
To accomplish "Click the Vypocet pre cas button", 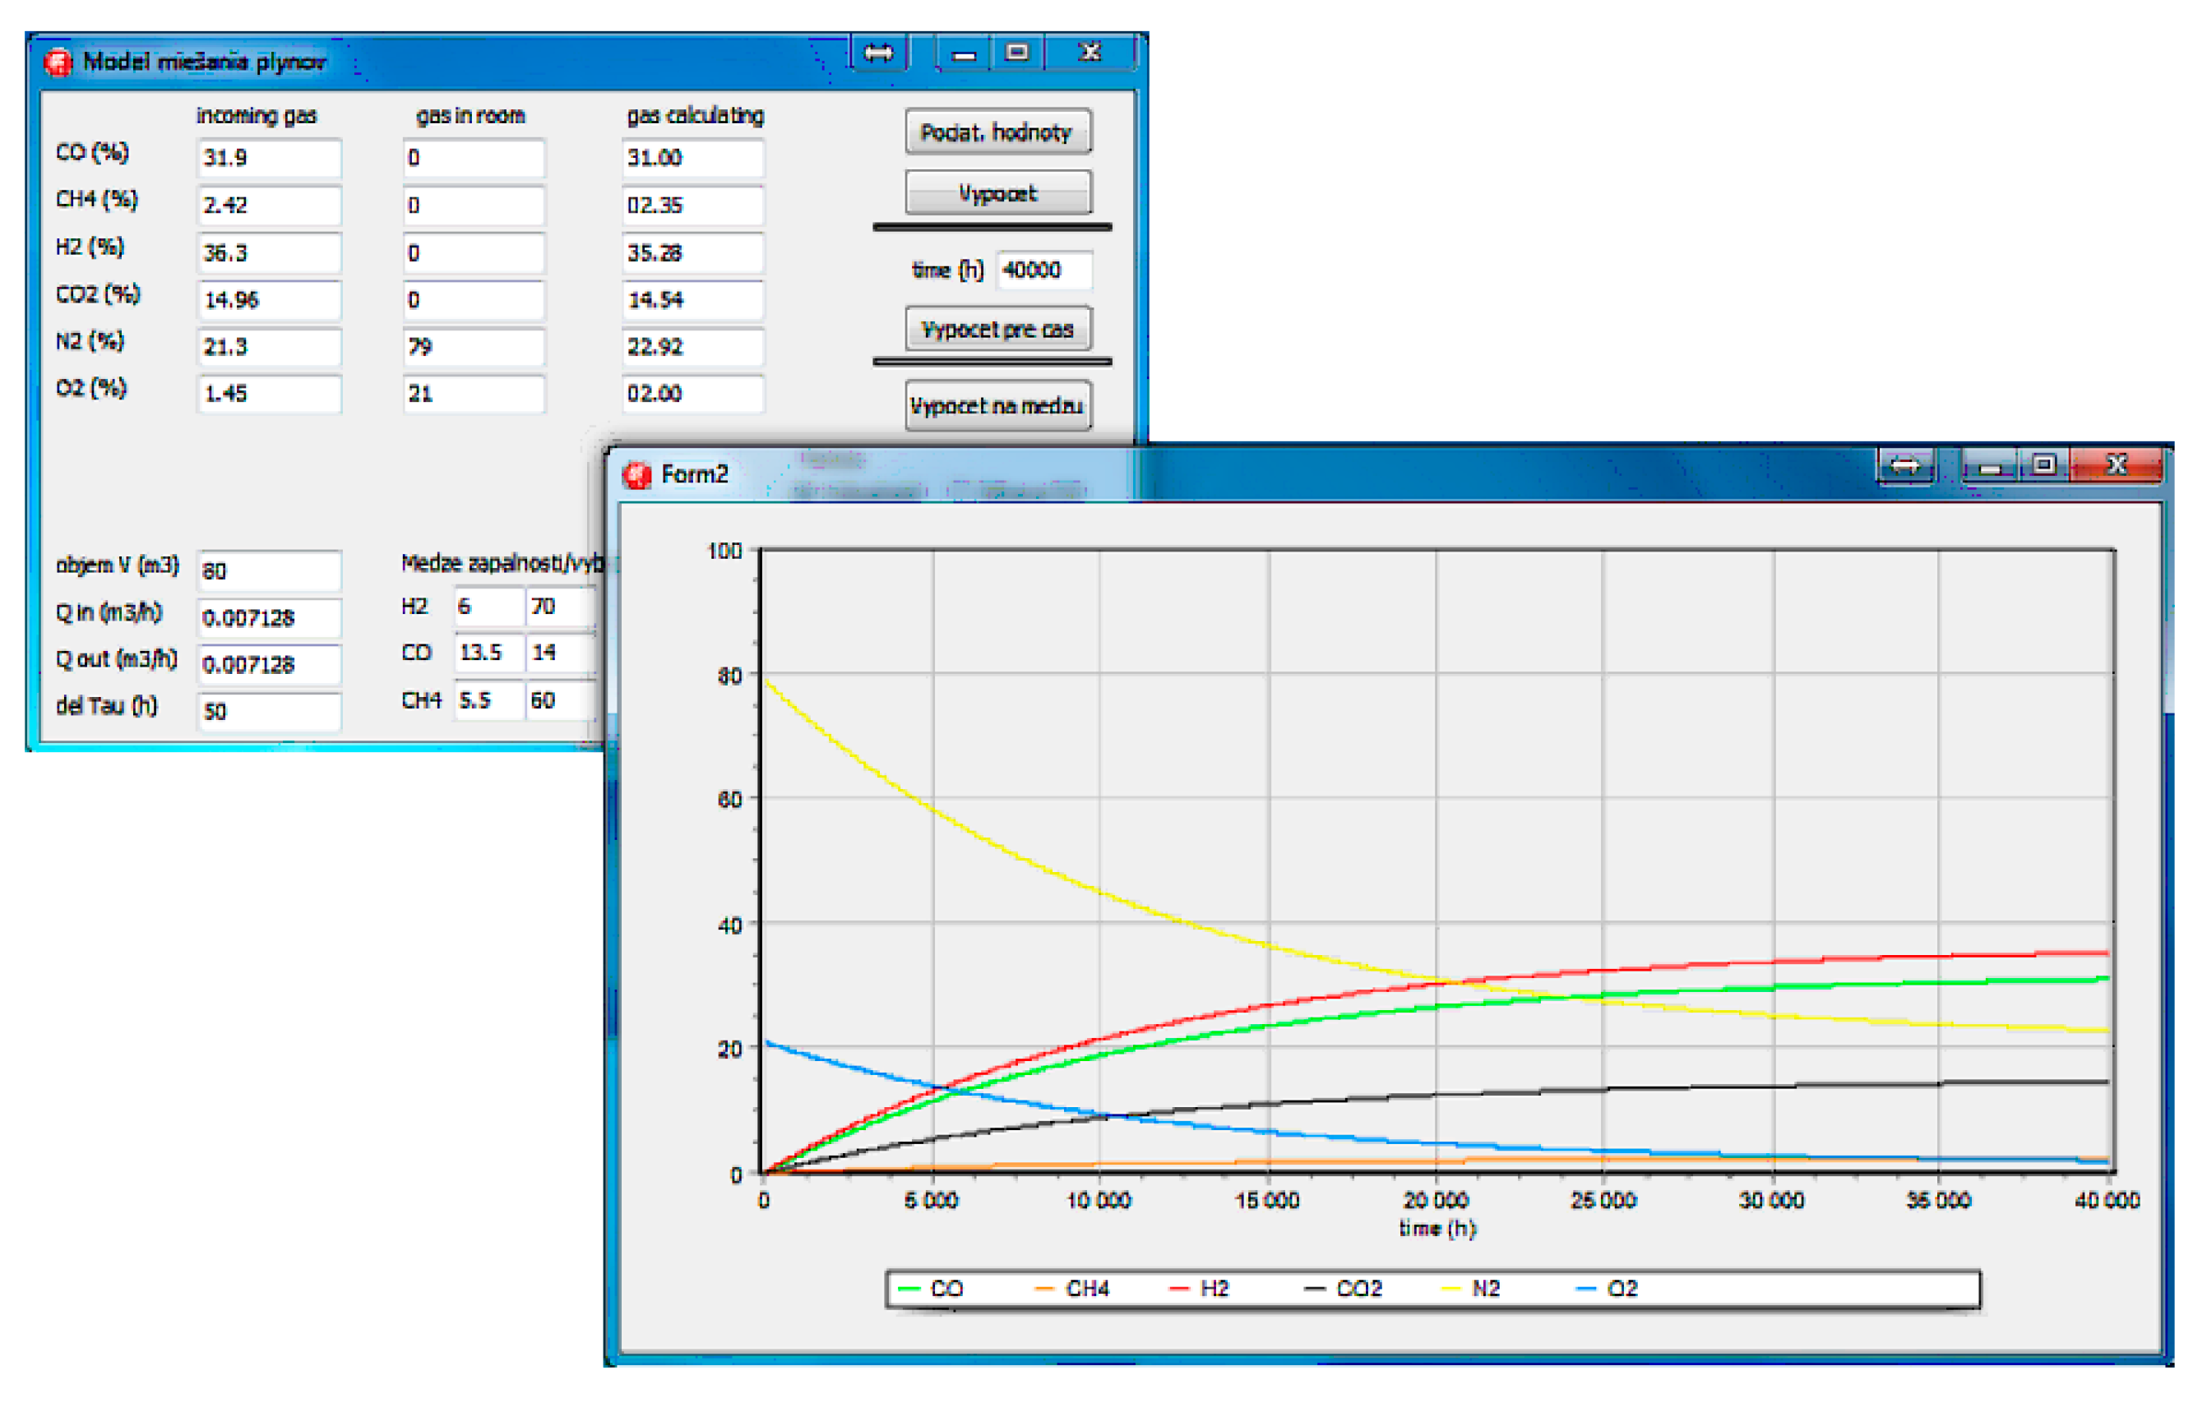I will click(x=997, y=329).
